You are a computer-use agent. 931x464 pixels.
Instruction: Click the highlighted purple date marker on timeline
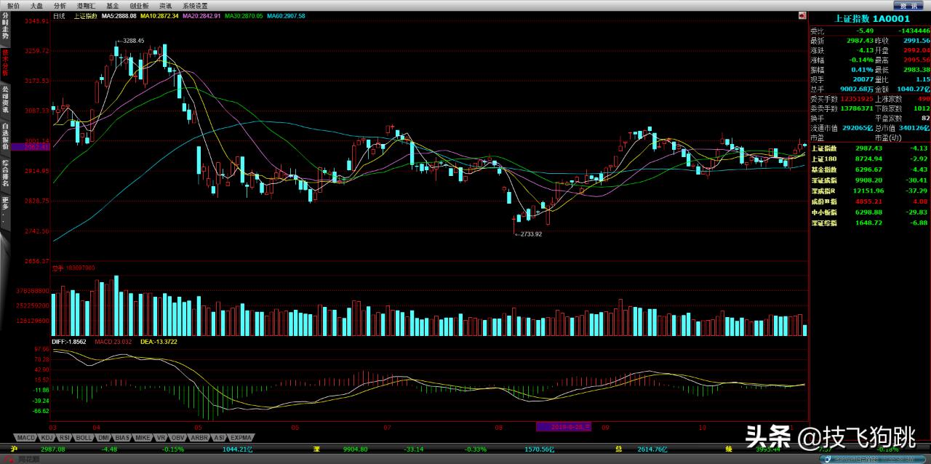tap(565, 427)
